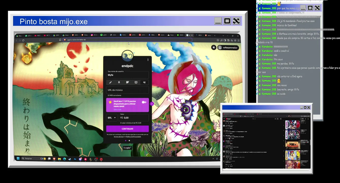This screenshot has height=183, width=340.
Task: Open the 'Saiba mais' link
Action: coord(117,109)
